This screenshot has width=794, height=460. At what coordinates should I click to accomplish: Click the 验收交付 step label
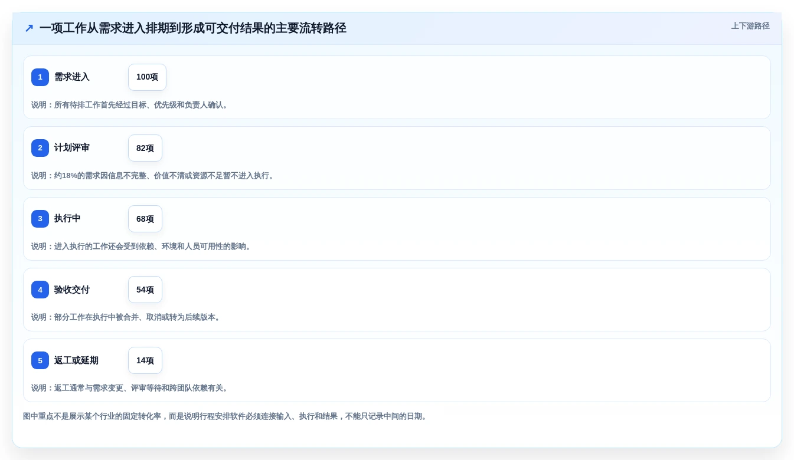72,290
